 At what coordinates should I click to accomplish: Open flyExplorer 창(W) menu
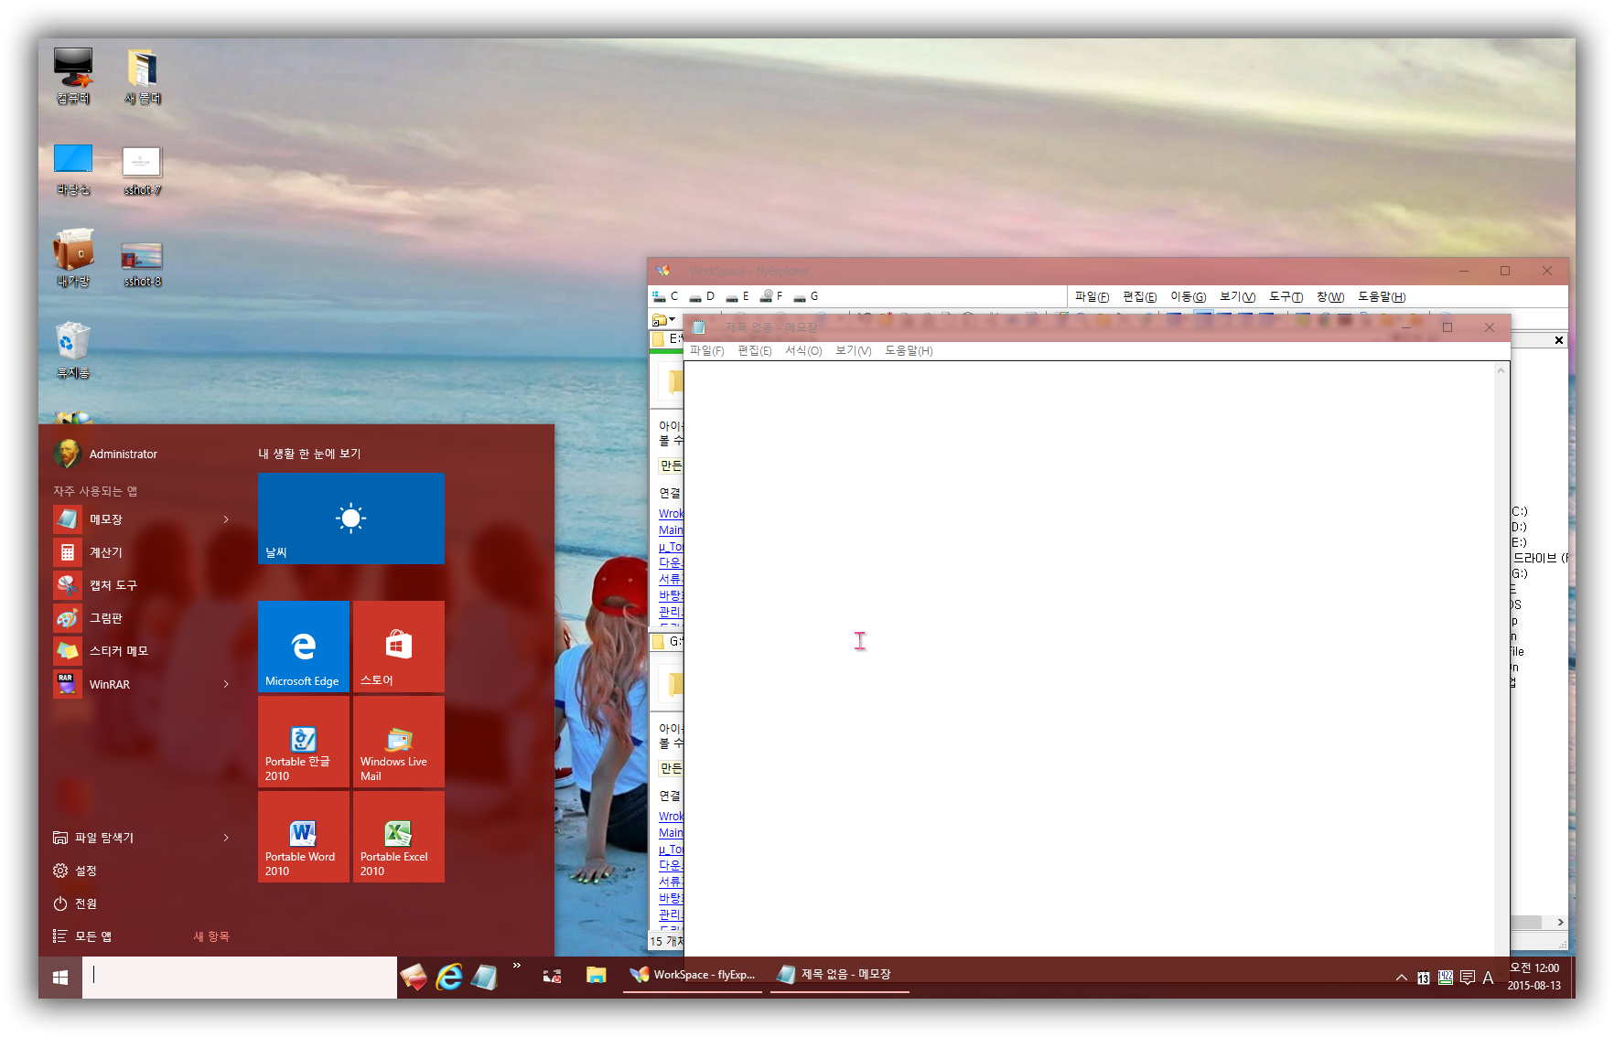[x=1330, y=297]
